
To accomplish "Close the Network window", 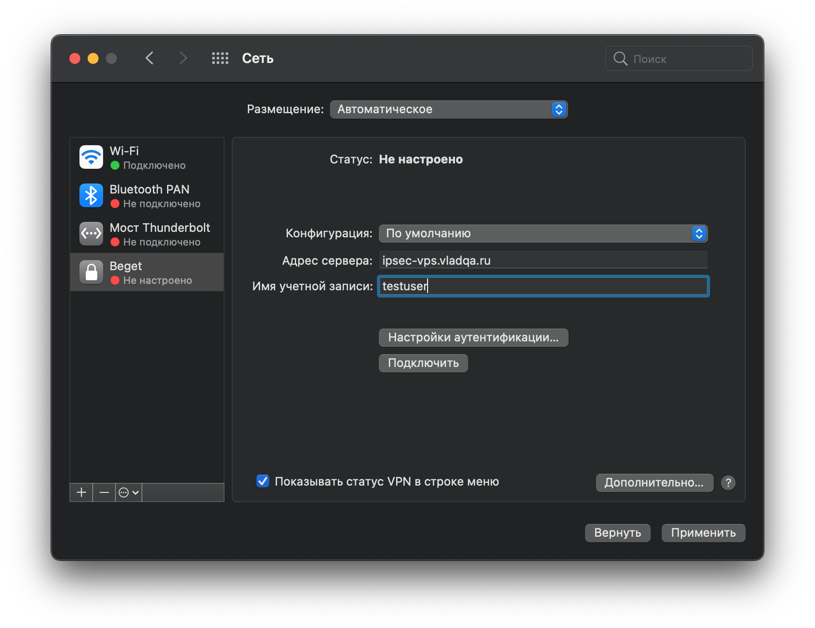I will pos(75,58).
